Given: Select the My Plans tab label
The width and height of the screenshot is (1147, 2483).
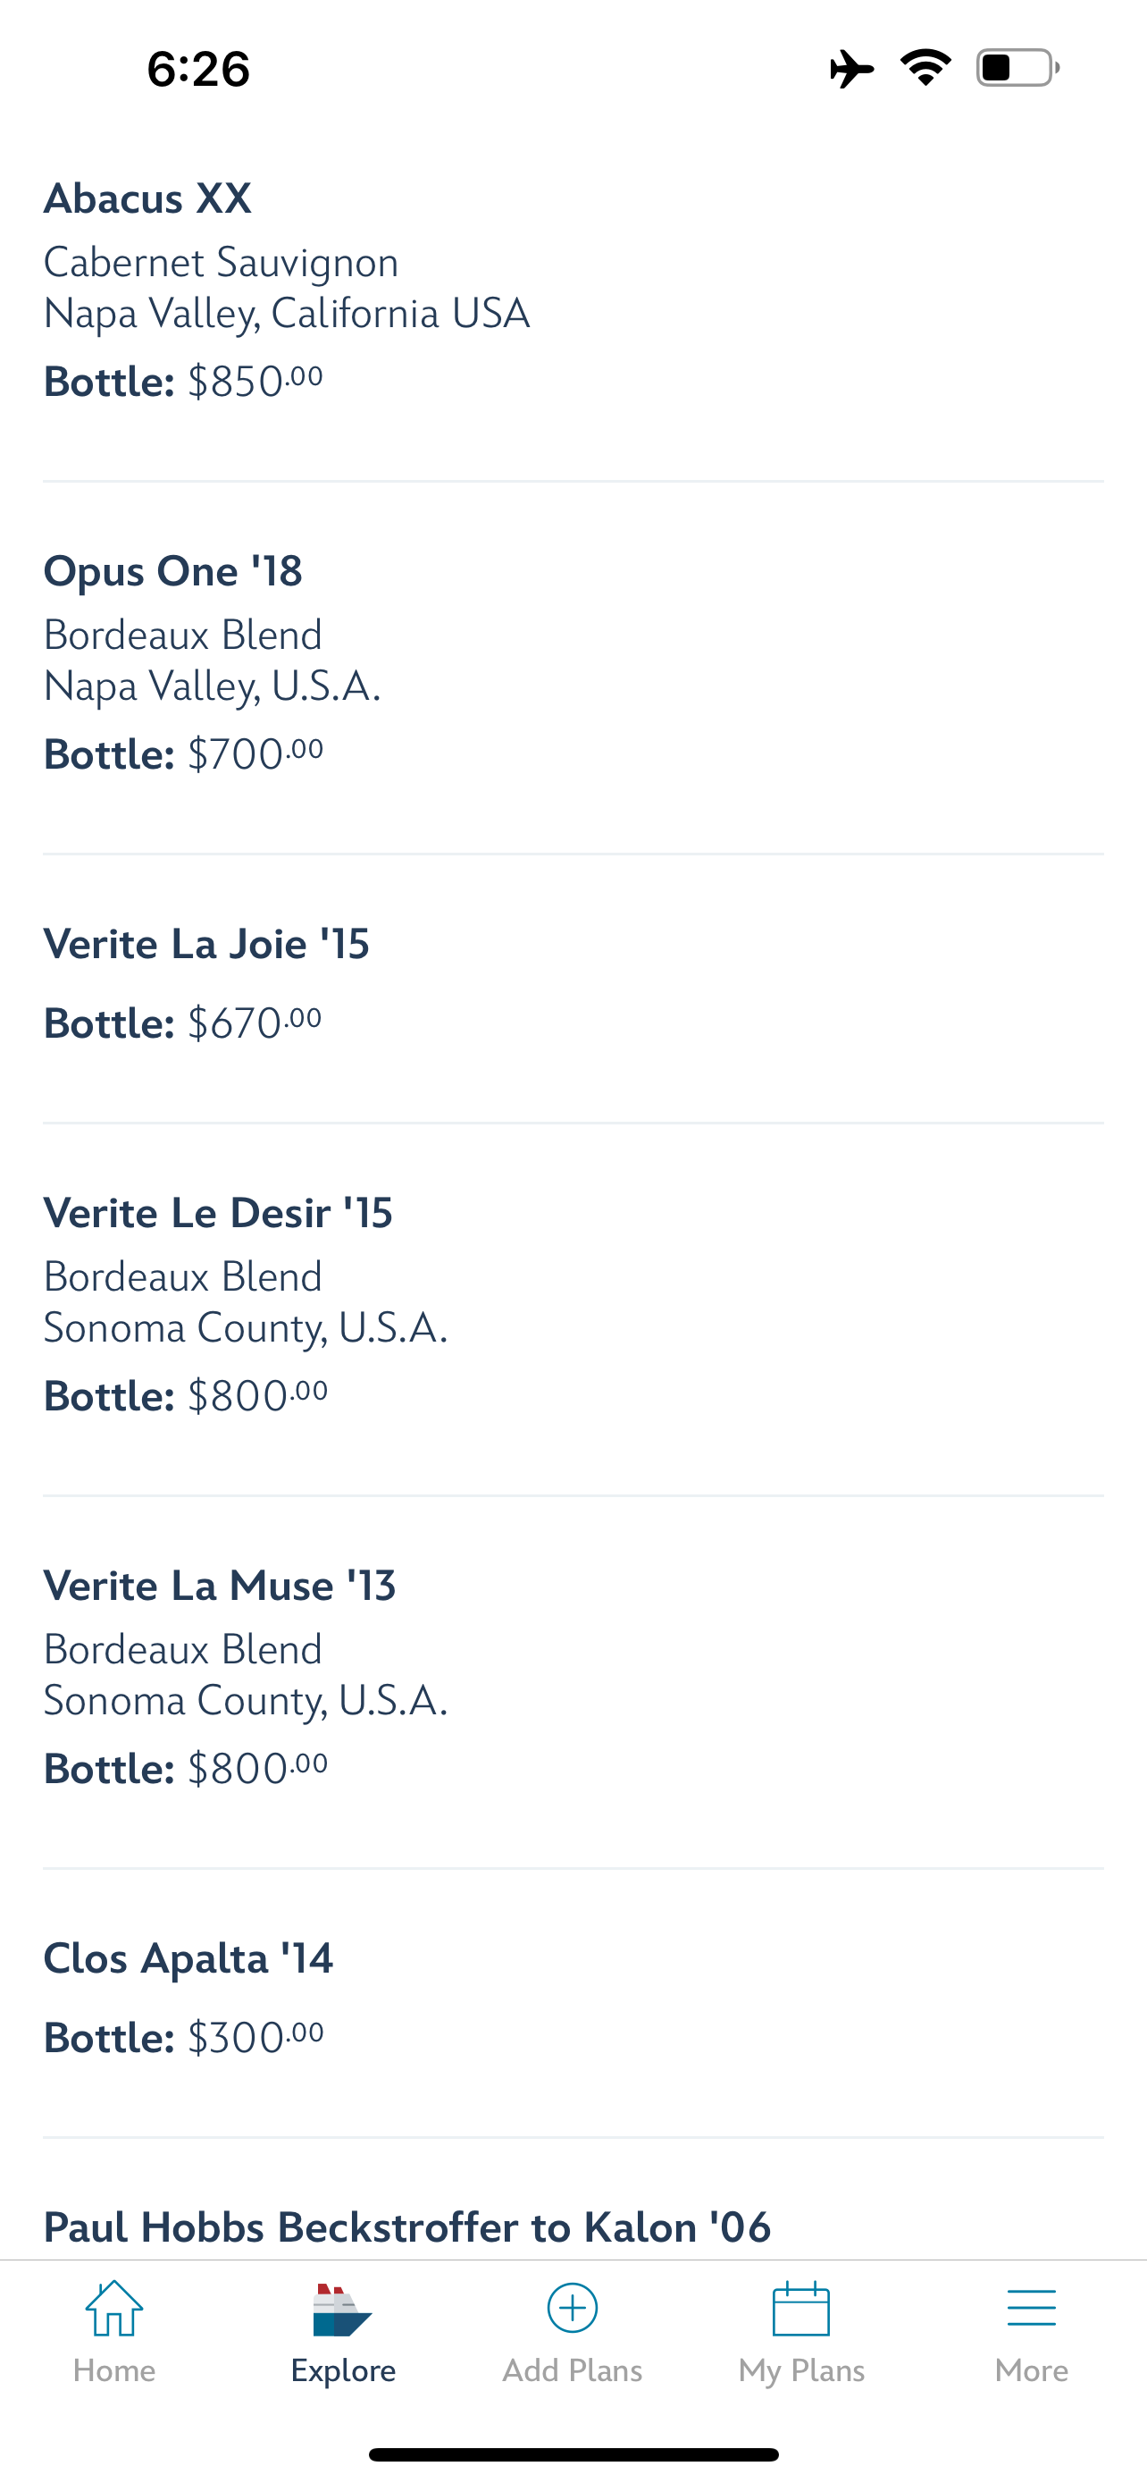Looking at the screenshot, I should (x=801, y=2370).
